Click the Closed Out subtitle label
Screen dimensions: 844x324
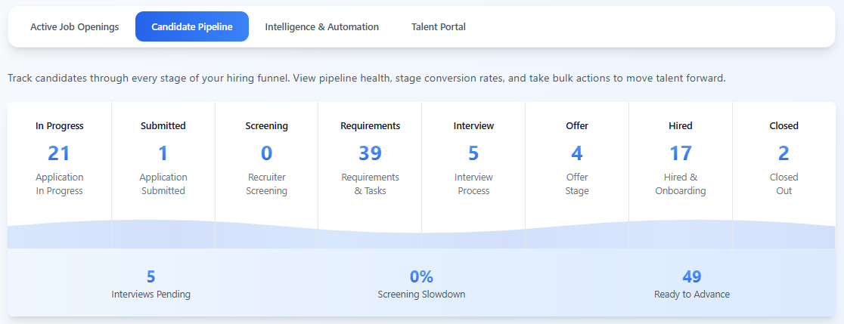coord(783,184)
